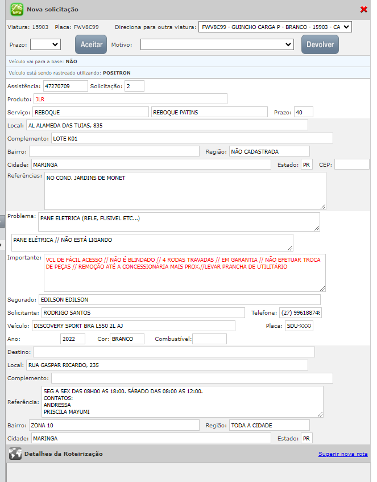Open the Prazo dropdown at top
Viewport: 377px width, 482px height.
tap(45, 44)
